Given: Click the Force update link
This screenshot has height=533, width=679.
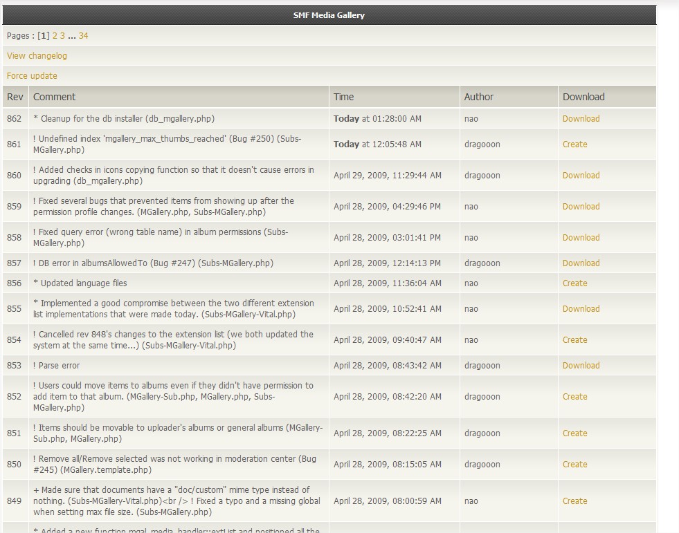Looking at the screenshot, I should pyautogui.click(x=32, y=76).
